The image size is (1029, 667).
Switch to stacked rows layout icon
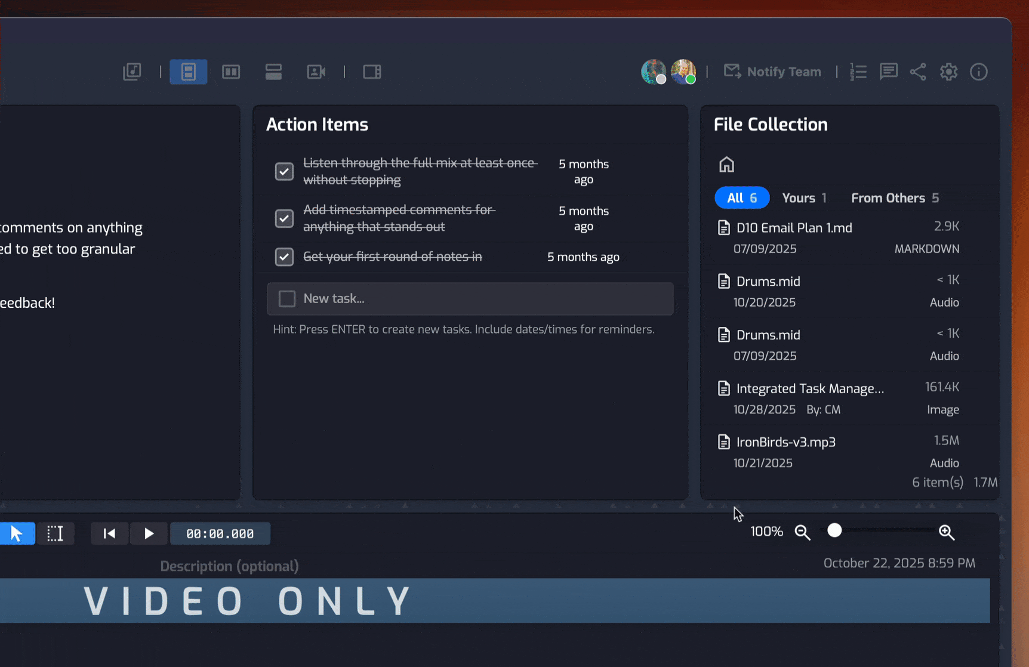click(x=273, y=72)
